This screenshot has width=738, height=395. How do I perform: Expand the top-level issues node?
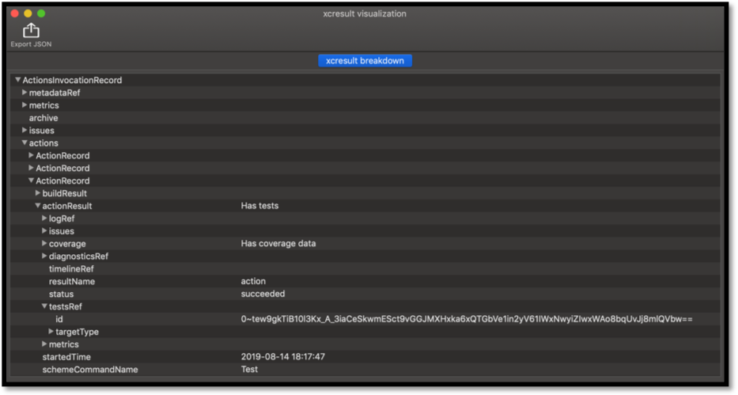click(x=25, y=131)
